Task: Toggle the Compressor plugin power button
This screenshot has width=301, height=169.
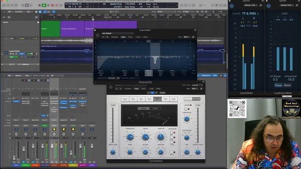Action: click(x=111, y=87)
